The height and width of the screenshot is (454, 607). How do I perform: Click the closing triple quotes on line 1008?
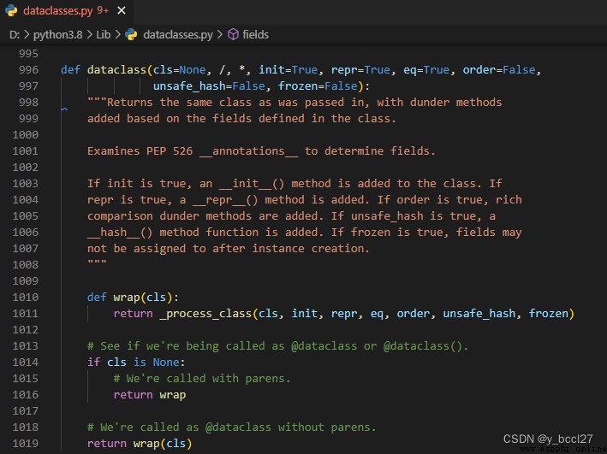coord(97,263)
